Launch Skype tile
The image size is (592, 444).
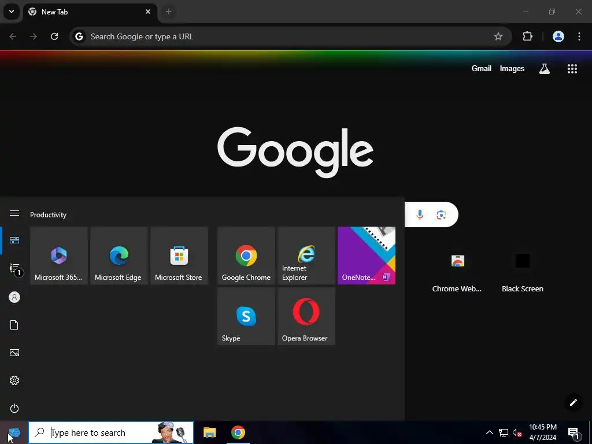246,316
